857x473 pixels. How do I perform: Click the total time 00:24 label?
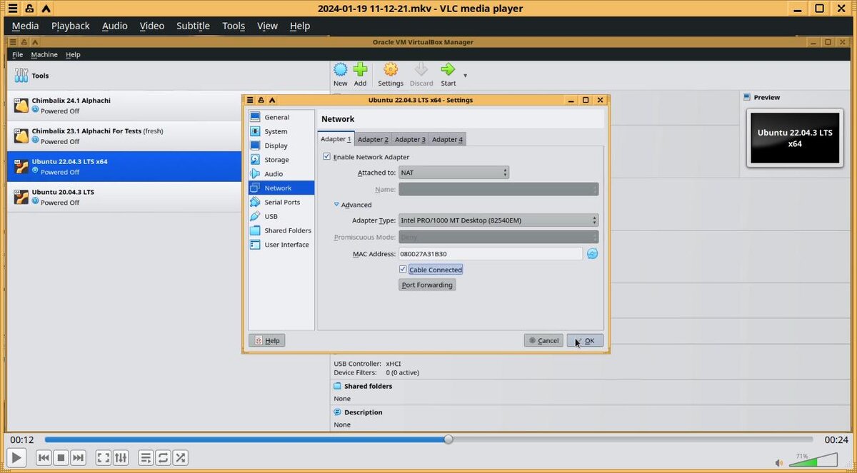coord(836,439)
